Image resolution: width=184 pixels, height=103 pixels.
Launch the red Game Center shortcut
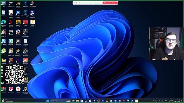[11, 90]
